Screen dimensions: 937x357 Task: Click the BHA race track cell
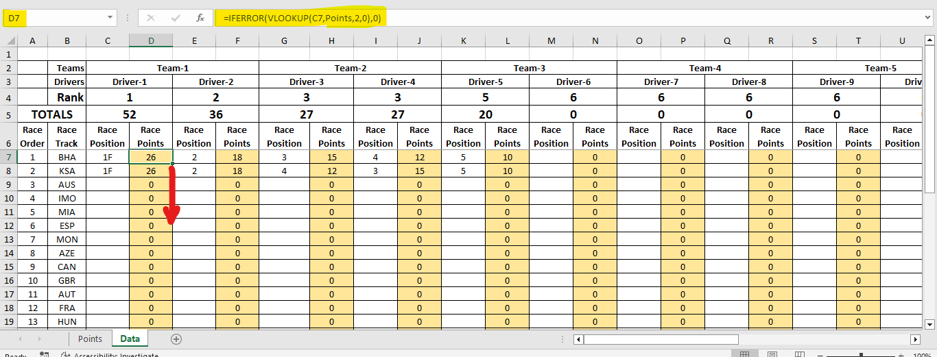[x=67, y=157]
